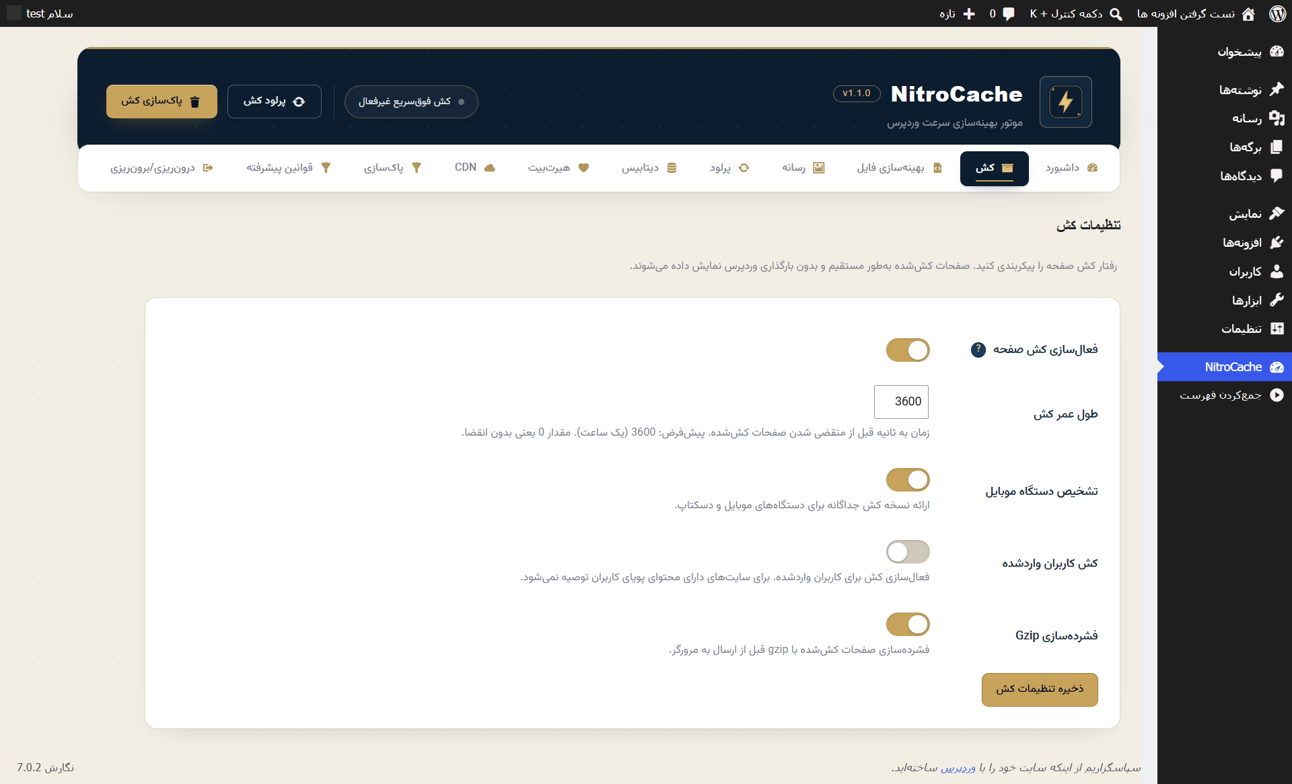
Task: Open the قوانین پیشرفته tab
Action: [289, 168]
